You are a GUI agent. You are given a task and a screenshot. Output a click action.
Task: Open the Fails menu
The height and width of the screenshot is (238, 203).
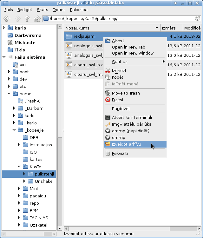point(9,10)
